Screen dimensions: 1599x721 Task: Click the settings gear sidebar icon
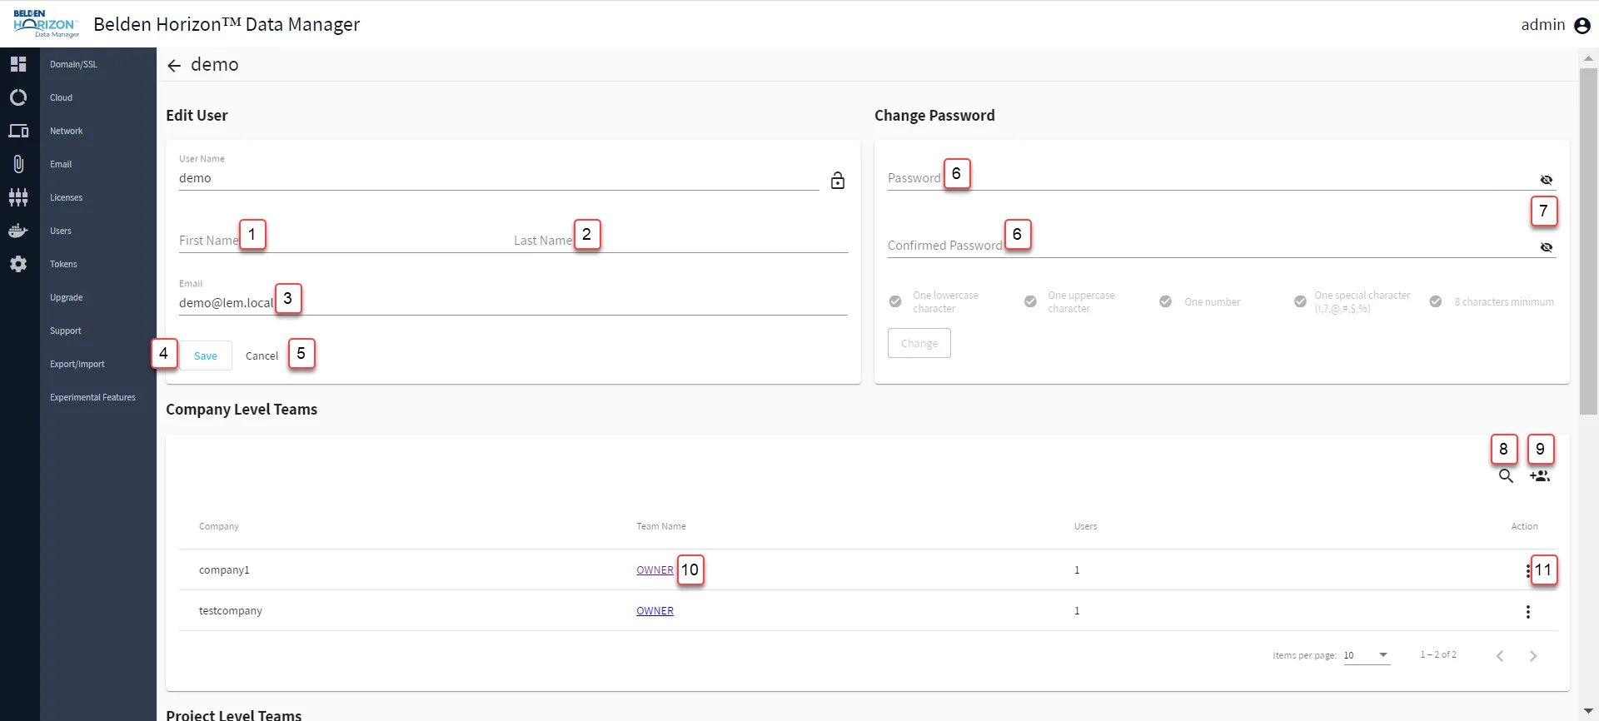(18, 264)
